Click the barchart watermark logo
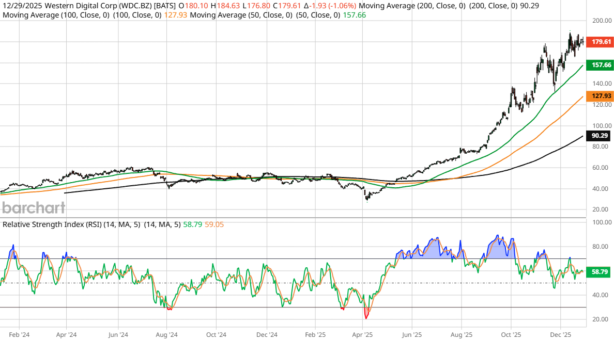Screen dimensions: 614x341 [34, 208]
